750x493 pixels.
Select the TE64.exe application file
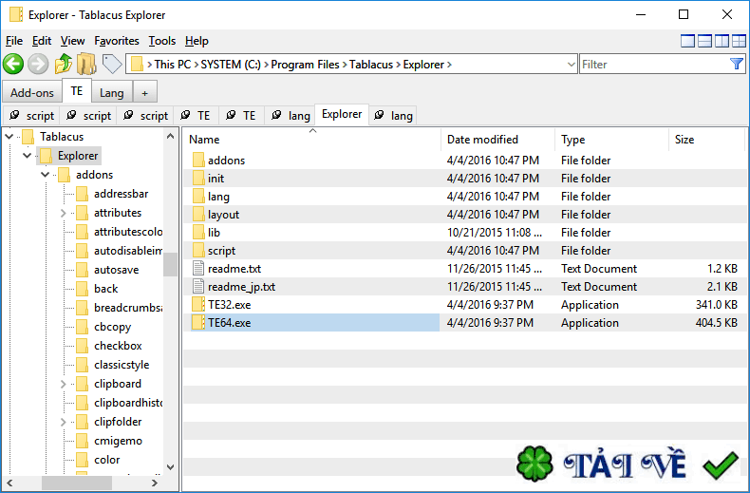tap(229, 323)
